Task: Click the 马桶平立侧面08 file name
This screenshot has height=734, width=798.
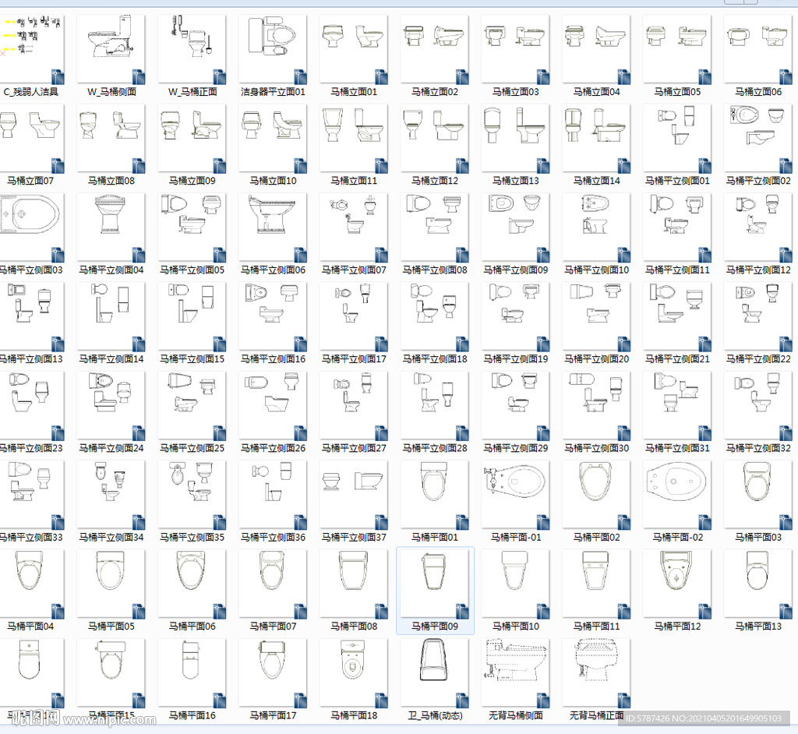Action: (435, 270)
